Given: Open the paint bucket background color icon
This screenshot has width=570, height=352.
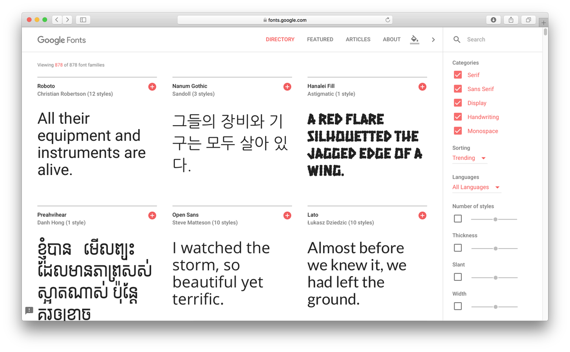Looking at the screenshot, I should point(415,39).
